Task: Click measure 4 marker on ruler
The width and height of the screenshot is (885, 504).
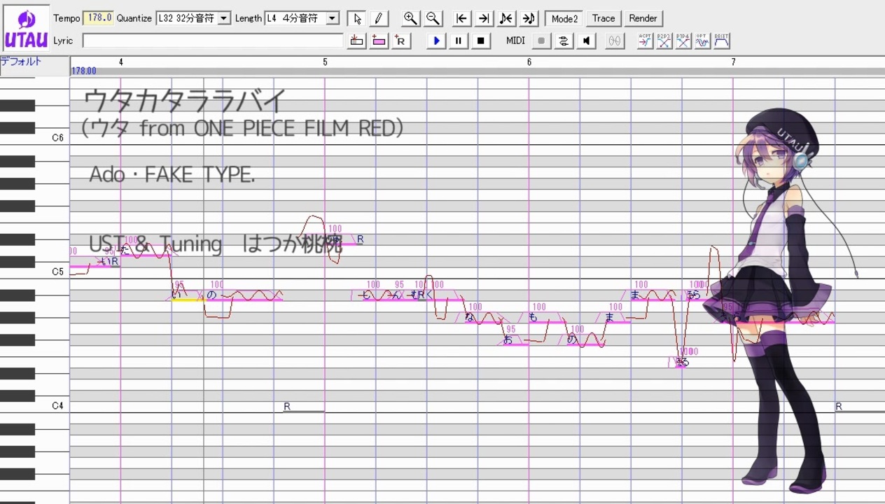Action: [x=120, y=62]
